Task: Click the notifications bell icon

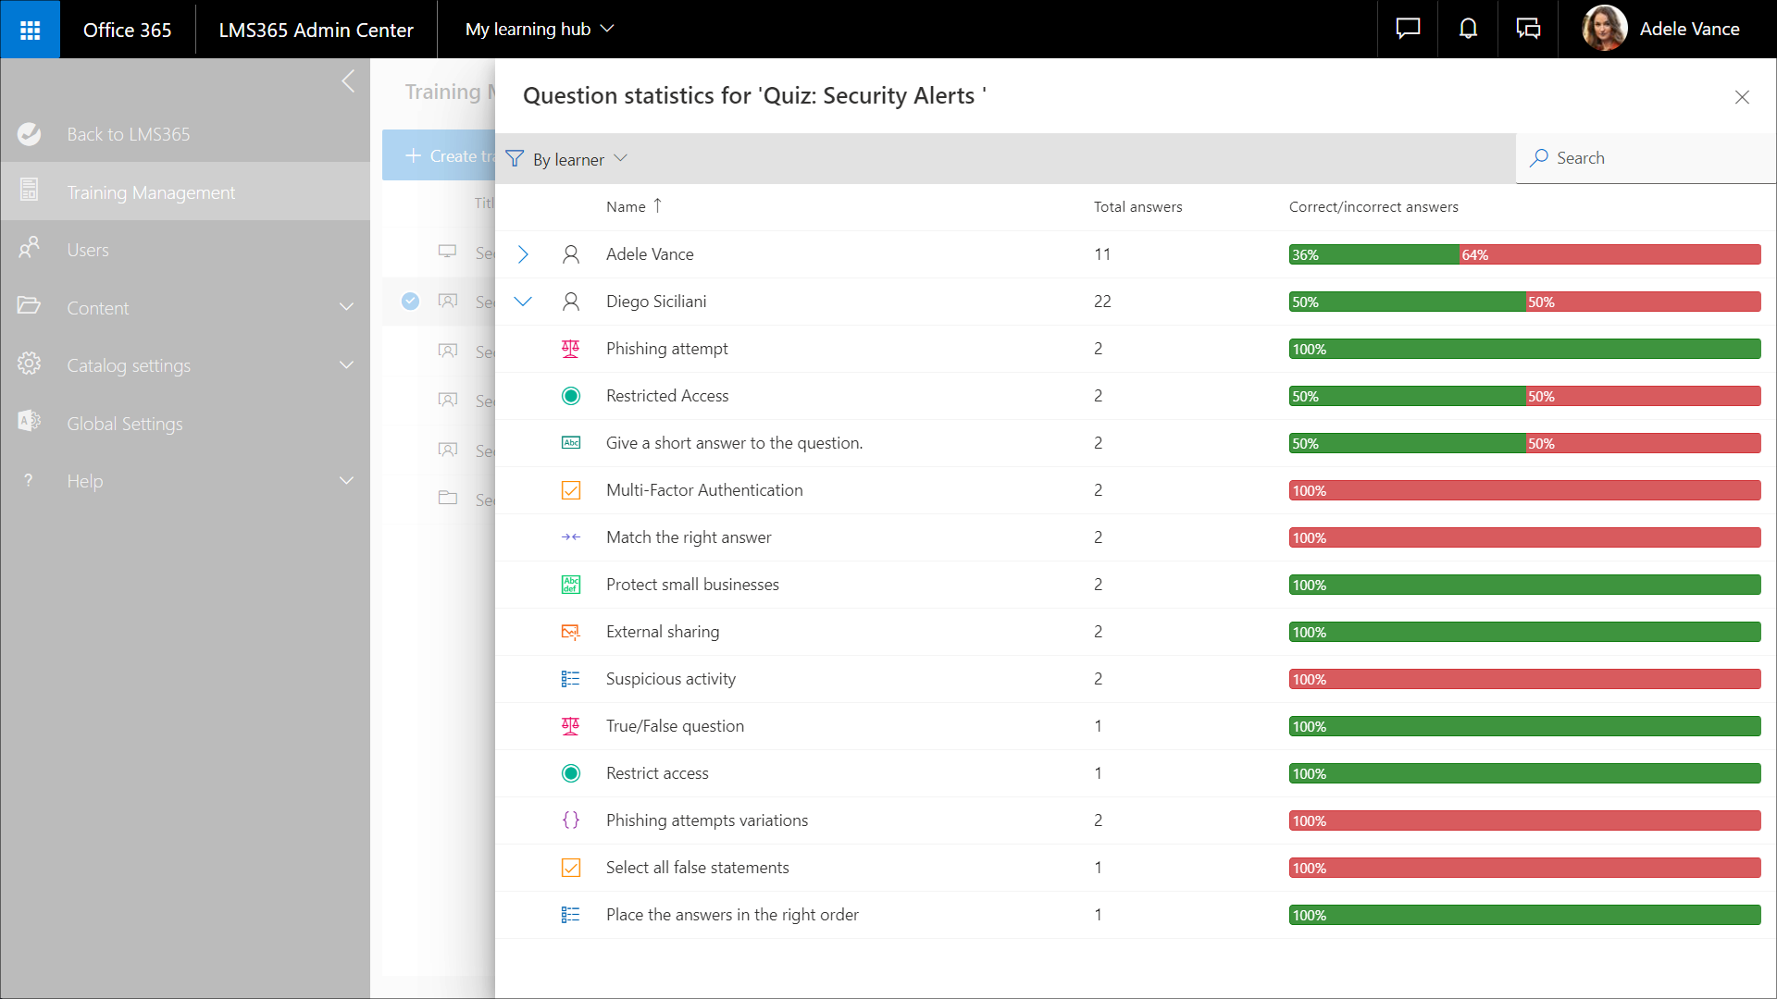Action: tap(1468, 29)
